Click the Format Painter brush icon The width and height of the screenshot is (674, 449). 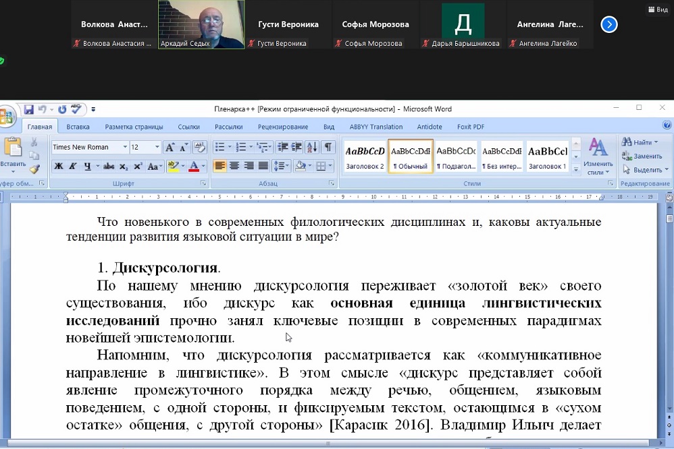tap(34, 169)
